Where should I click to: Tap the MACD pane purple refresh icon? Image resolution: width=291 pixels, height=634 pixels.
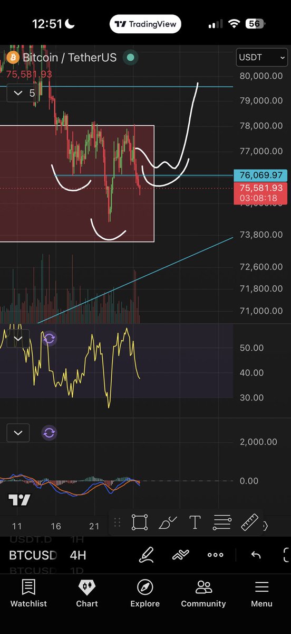pyautogui.click(x=49, y=433)
